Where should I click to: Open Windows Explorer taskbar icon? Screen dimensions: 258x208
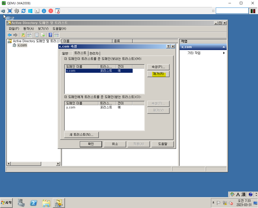tap(46, 203)
